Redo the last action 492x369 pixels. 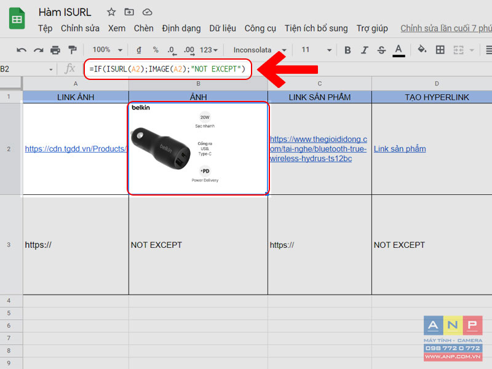[38, 50]
